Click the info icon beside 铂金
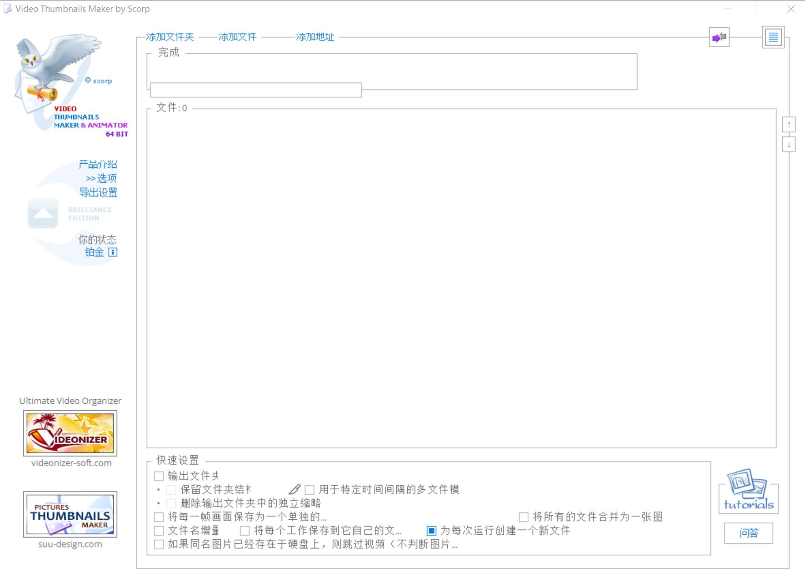805x582 pixels. coord(113,252)
